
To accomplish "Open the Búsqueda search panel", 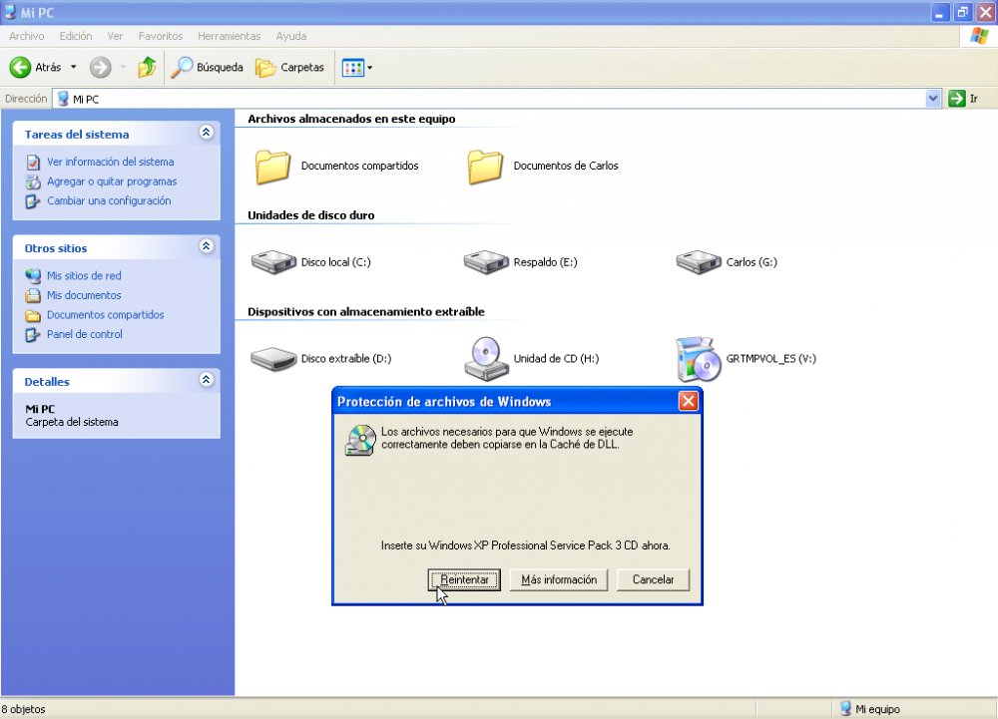I will 207,68.
